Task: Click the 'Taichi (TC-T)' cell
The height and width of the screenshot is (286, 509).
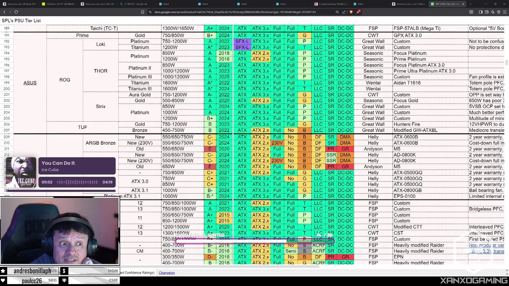Action: click(104, 28)
